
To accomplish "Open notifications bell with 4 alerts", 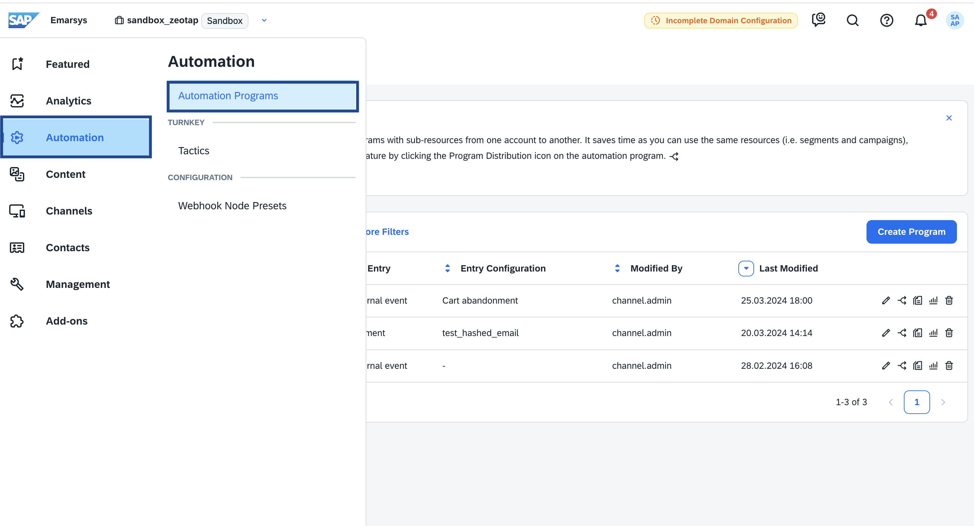I will point(921,20).
